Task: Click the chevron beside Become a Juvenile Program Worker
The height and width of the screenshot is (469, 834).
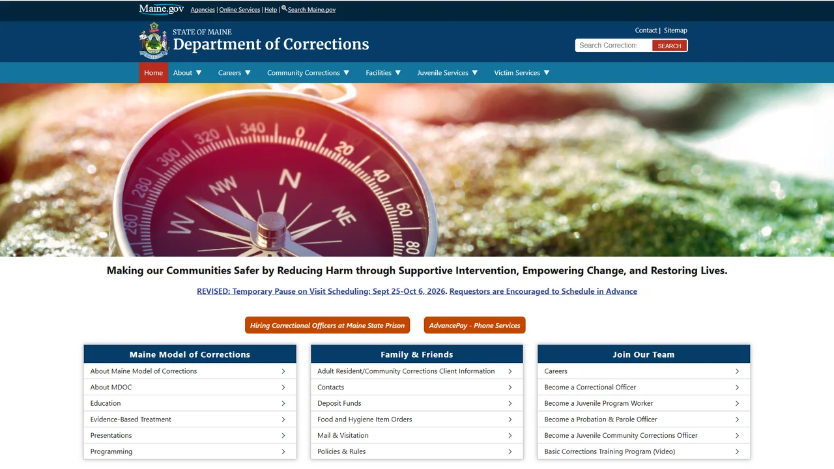Action: pyautogui.click(x=737, y=403)
